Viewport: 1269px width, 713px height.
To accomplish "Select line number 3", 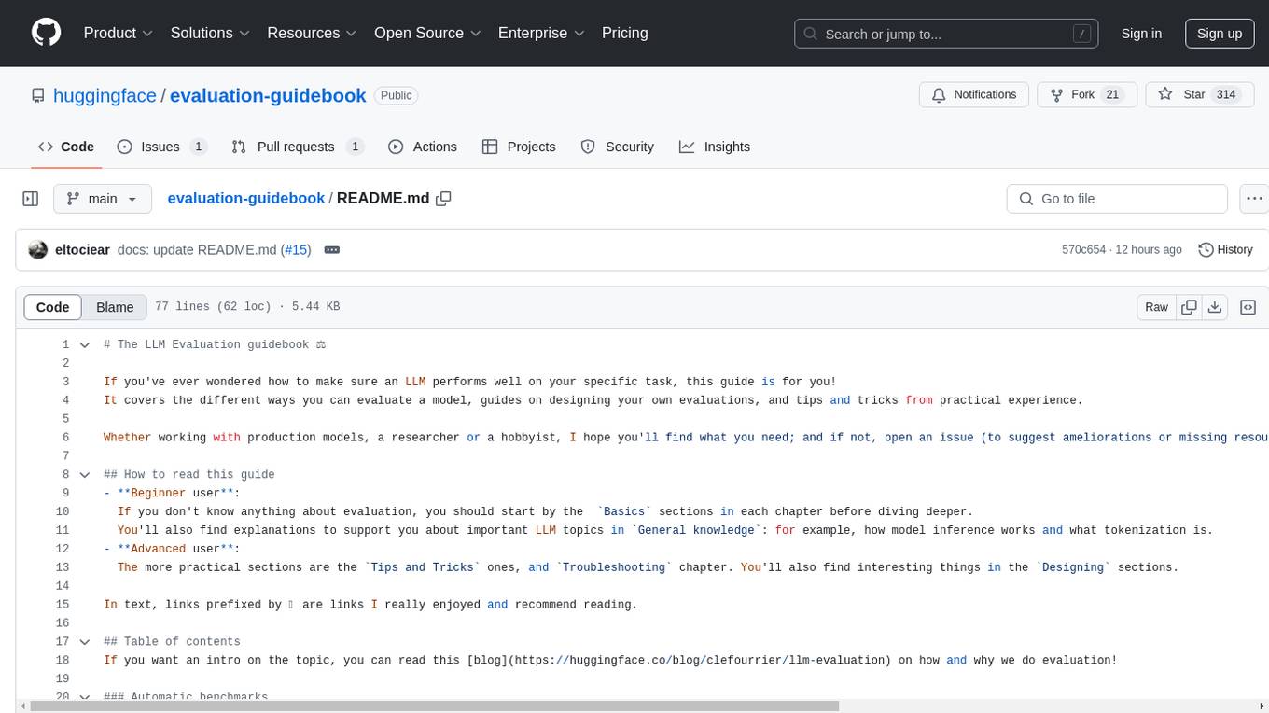I will (x=65, y=382).
